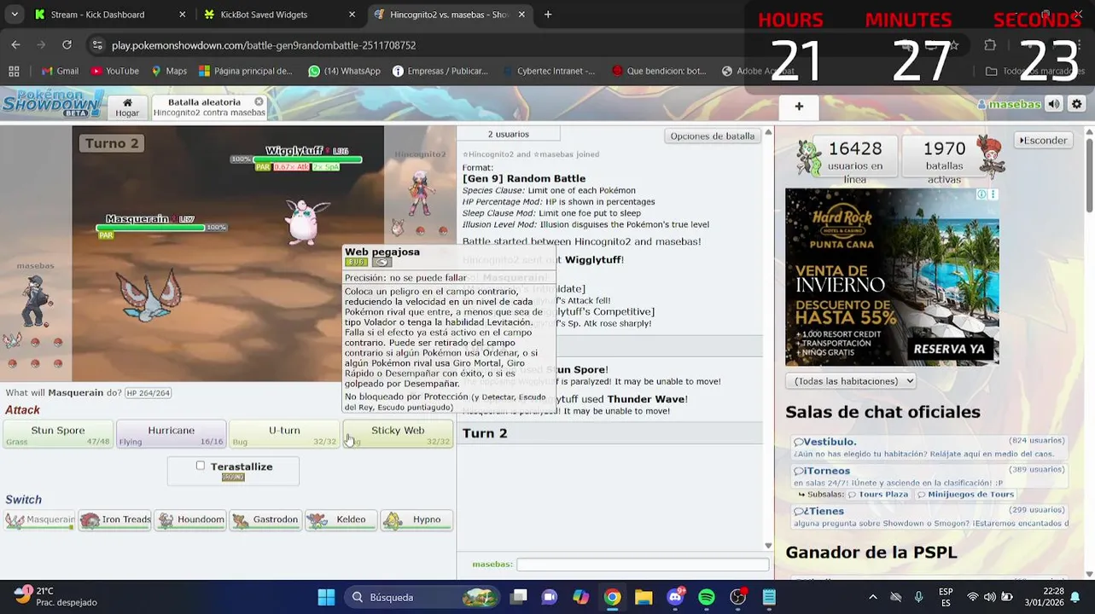
Task: Click the battle chat input field
Action: 643,565
